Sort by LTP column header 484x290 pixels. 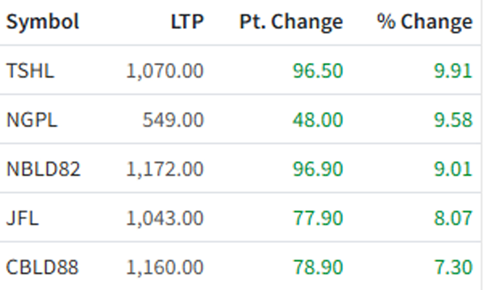click(187, 22)
